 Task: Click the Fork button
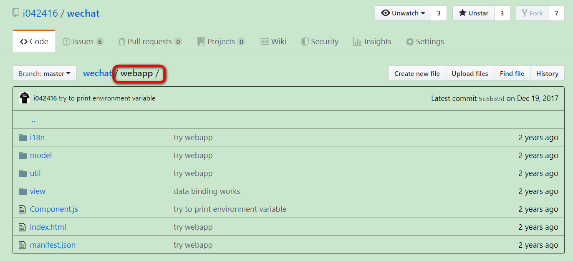[533, 13]
